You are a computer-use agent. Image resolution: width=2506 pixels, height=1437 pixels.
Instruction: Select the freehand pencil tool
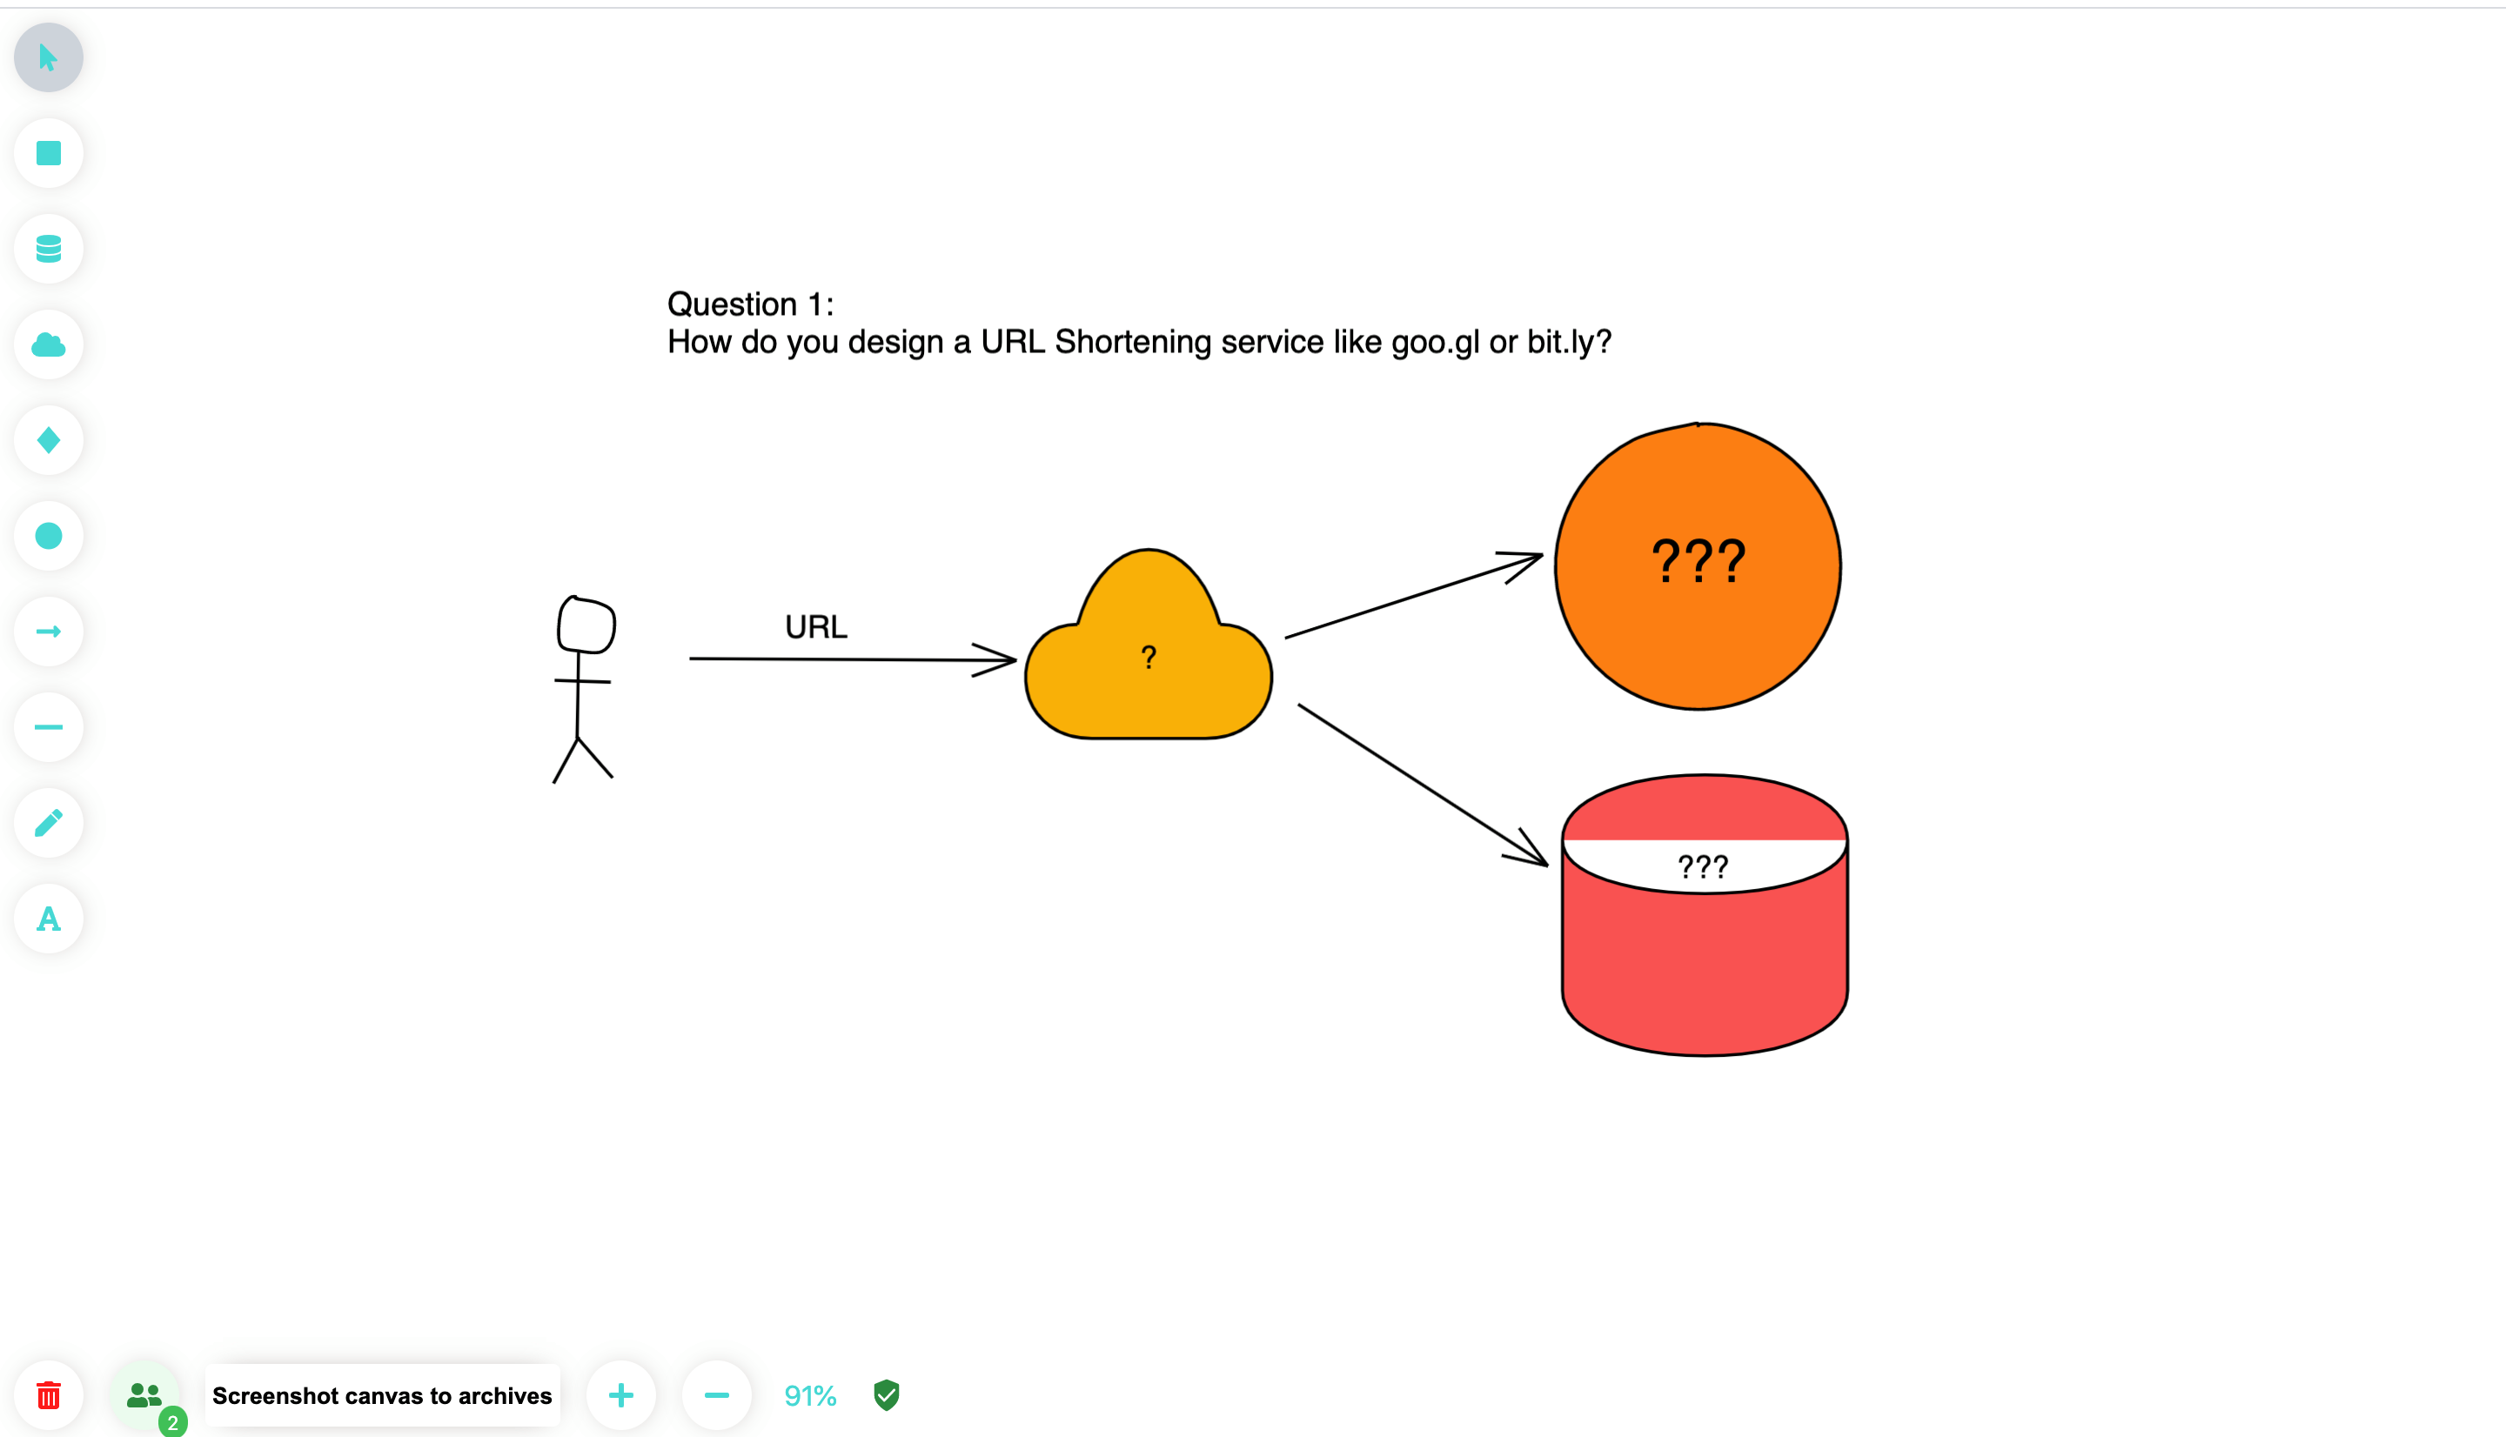pos(49,823)
